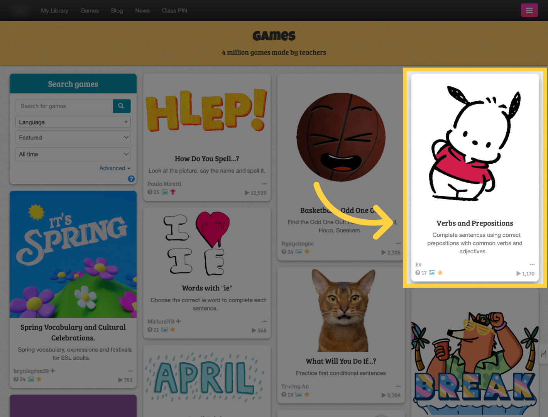Open the Language dropdown
The height and width of the screenshot is (417, 548).
tap(73, 122)
